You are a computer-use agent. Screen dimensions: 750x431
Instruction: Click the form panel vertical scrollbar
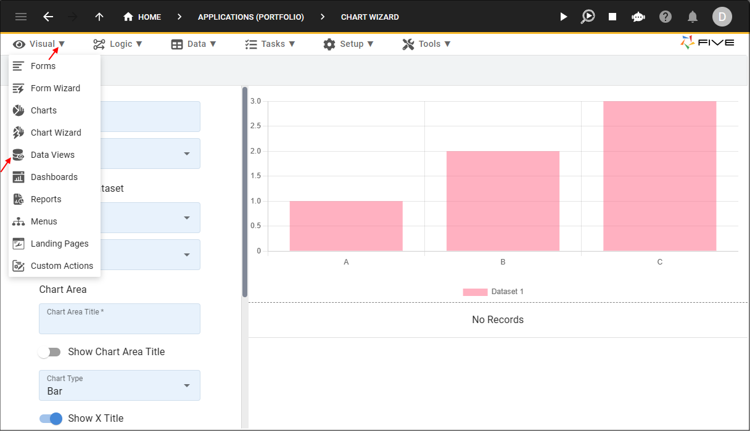point(245,192)
